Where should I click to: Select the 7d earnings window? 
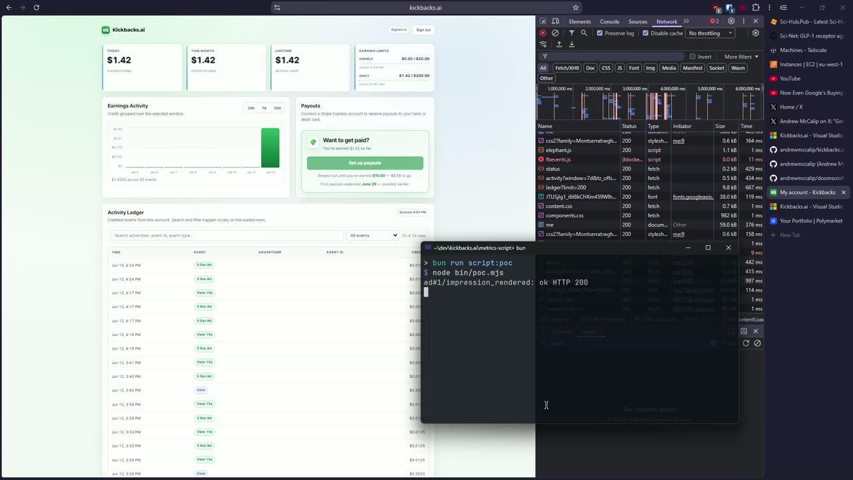tap(264, 108)
